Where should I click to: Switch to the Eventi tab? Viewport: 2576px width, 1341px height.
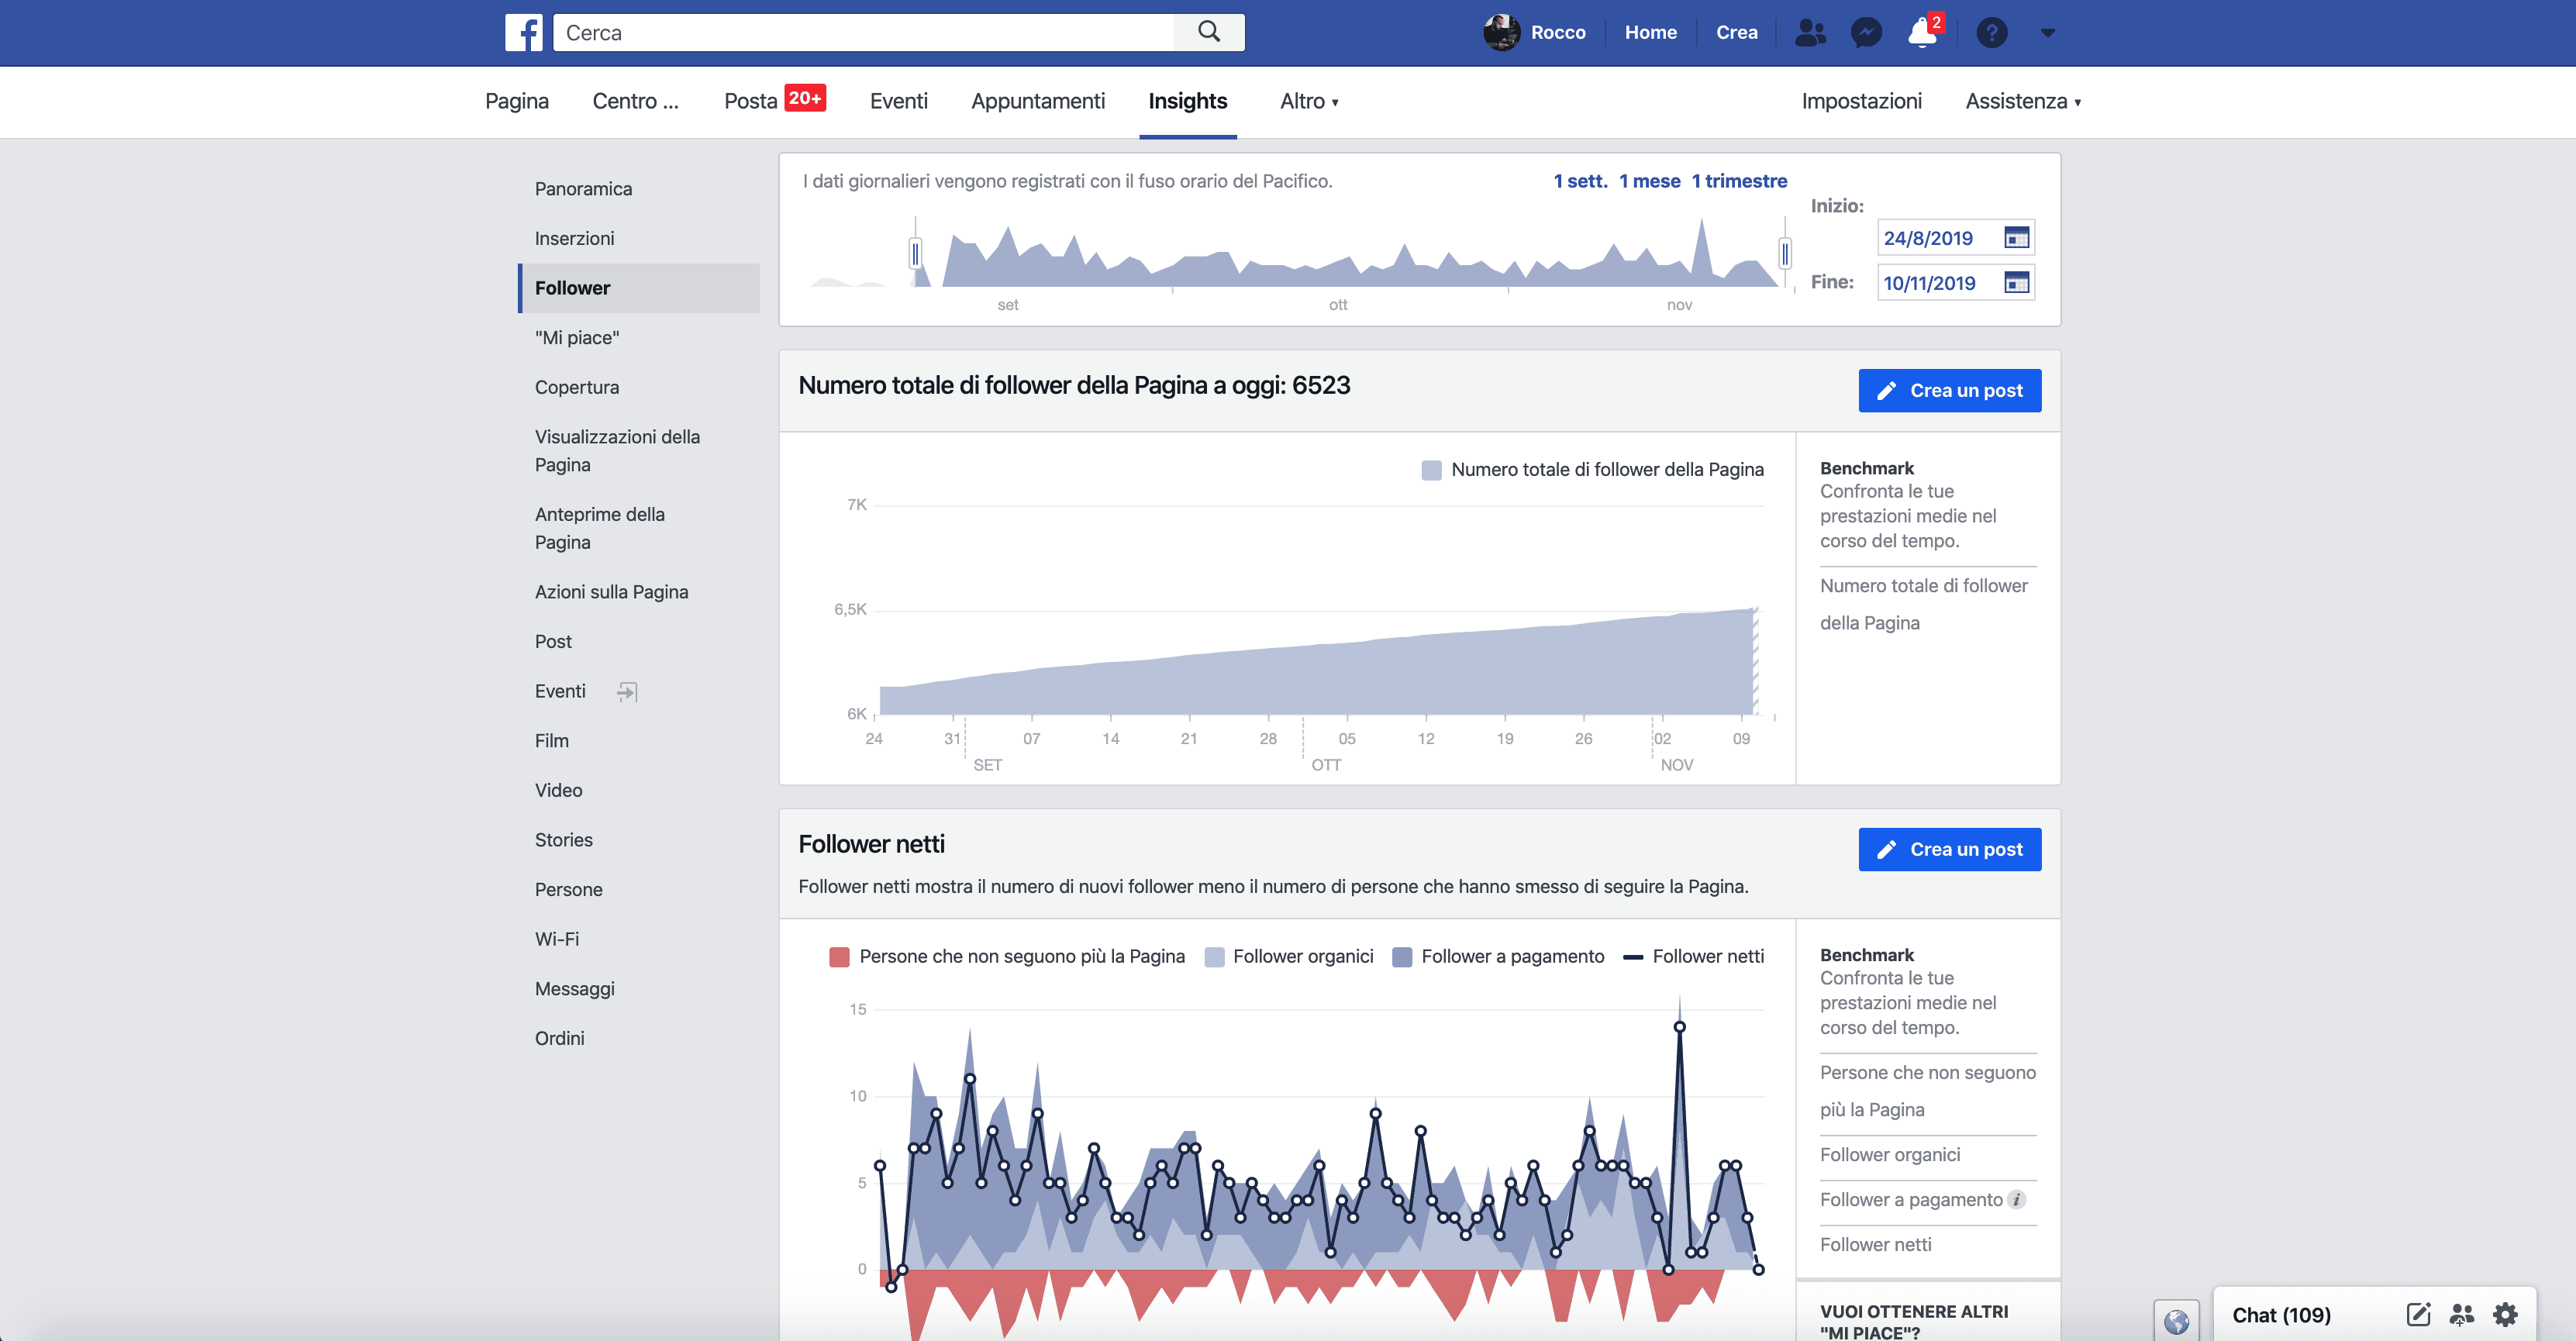[898, 101]
